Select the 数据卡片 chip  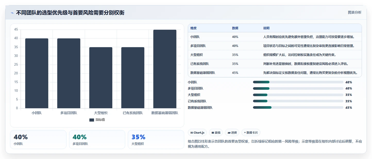pyautogui.click(x=251, y=133)
